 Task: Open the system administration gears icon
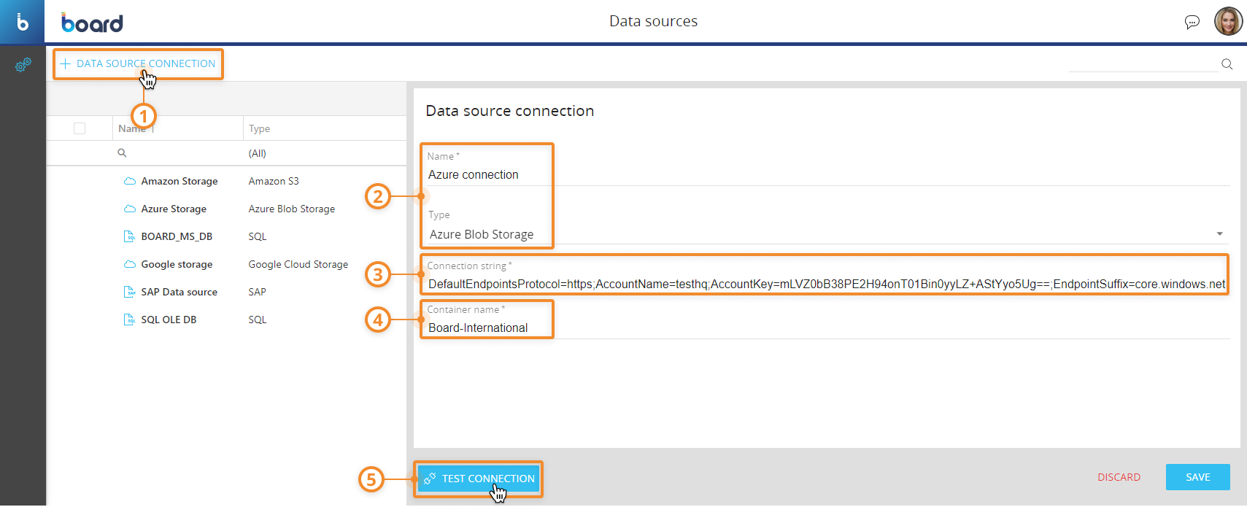(23, 65)
